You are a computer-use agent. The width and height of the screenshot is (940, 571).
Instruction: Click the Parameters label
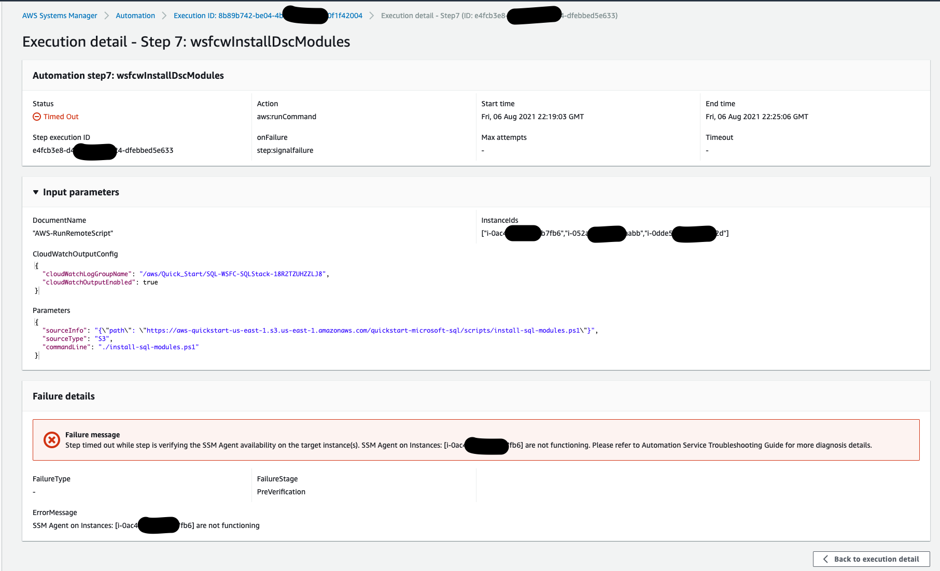click(x=51, y=310)
